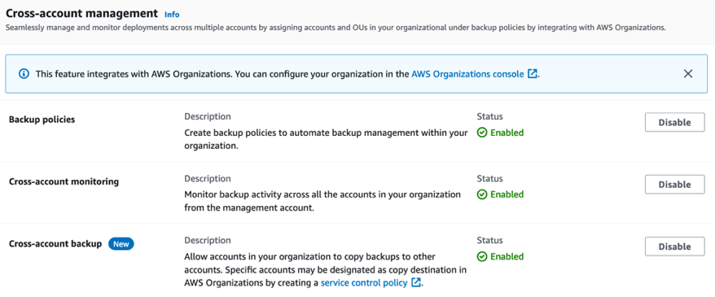Disable Cross-account monitoring
Viewport: 715px width, 297px height.
pyautogui.click(x=675, y=185)
